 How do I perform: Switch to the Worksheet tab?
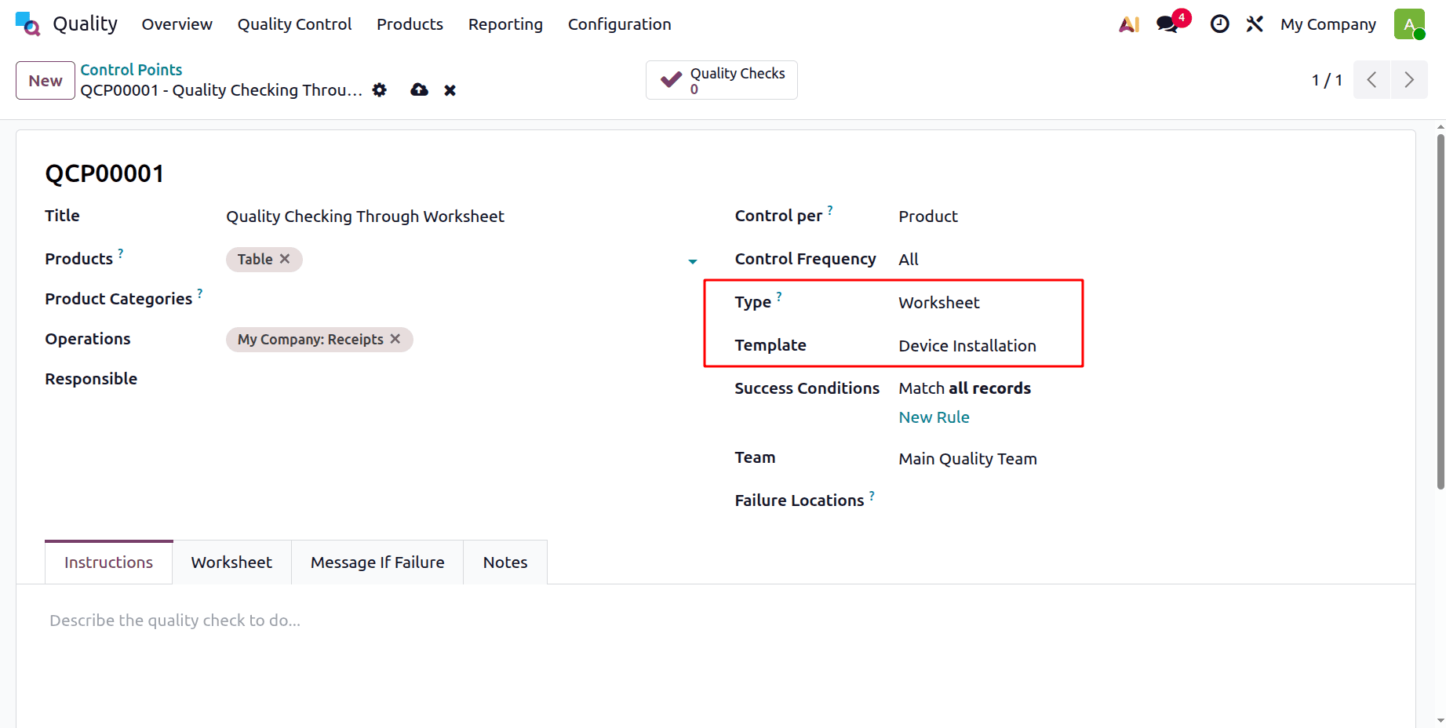tap(231, 562)
